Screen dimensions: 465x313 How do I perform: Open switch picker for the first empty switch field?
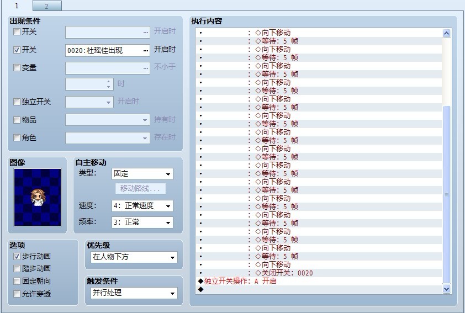point(145,33)
